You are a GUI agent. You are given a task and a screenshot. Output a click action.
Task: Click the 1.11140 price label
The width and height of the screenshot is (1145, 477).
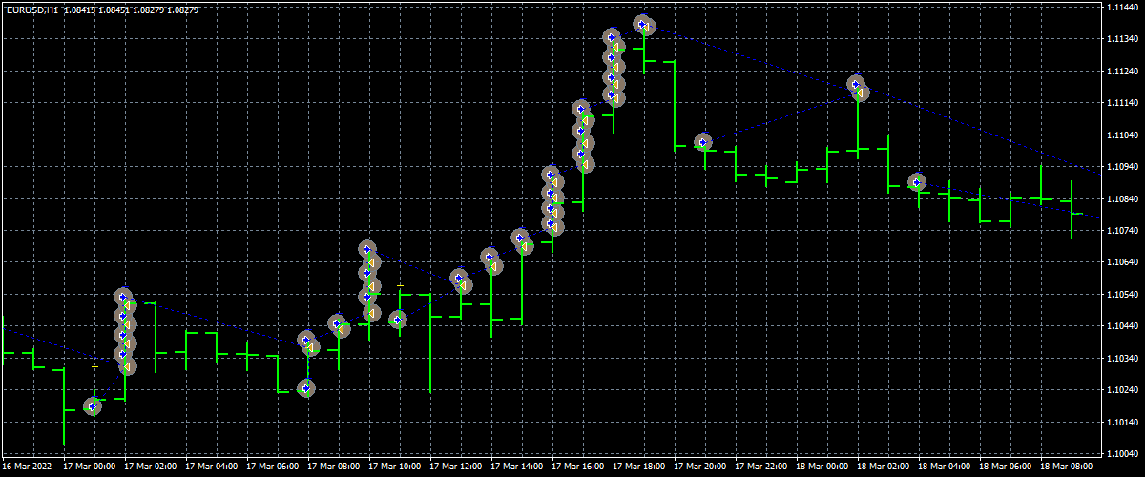click(x=1122, y=103)
